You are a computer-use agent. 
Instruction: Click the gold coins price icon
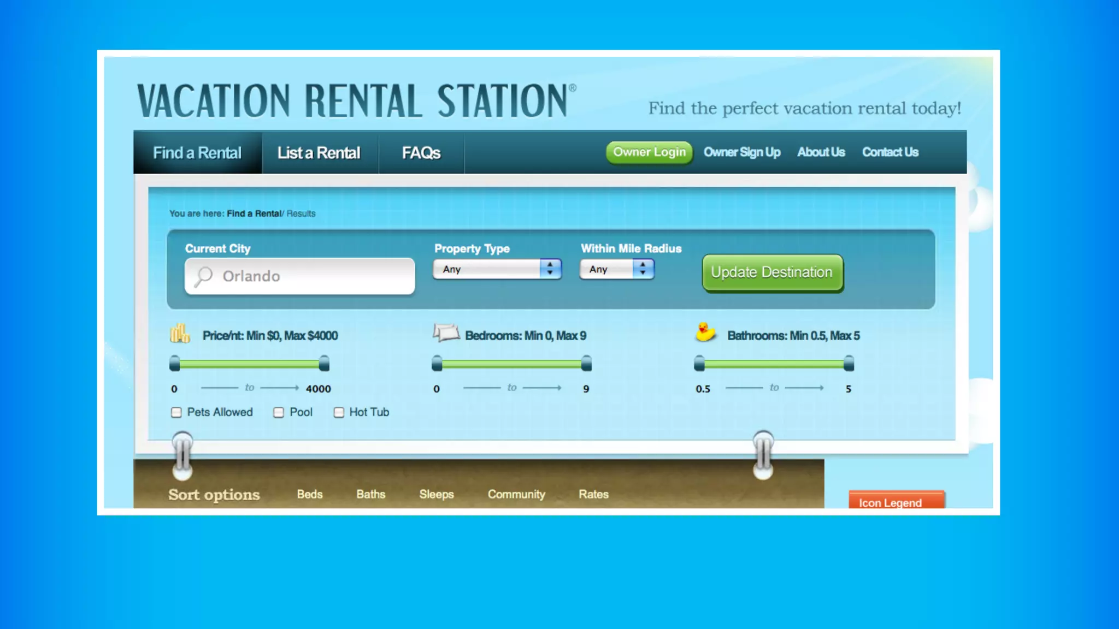pos(179,333)
